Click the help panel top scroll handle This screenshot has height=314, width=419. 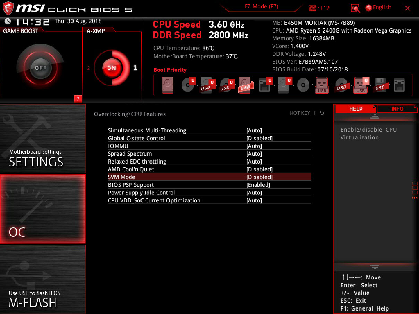point(374,117)
